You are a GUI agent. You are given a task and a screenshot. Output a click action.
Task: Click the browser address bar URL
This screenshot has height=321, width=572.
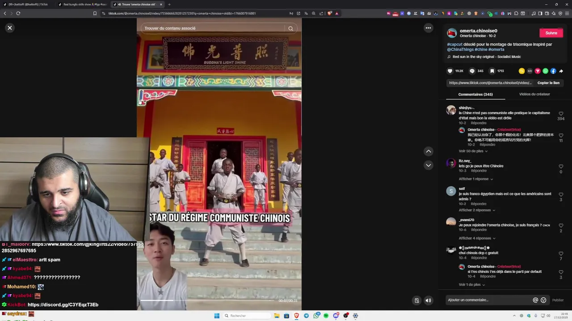tap(182, 13)
